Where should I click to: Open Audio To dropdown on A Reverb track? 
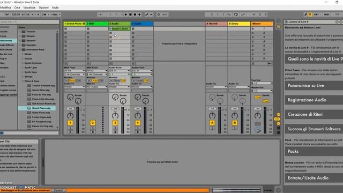[x=217, y=87]
